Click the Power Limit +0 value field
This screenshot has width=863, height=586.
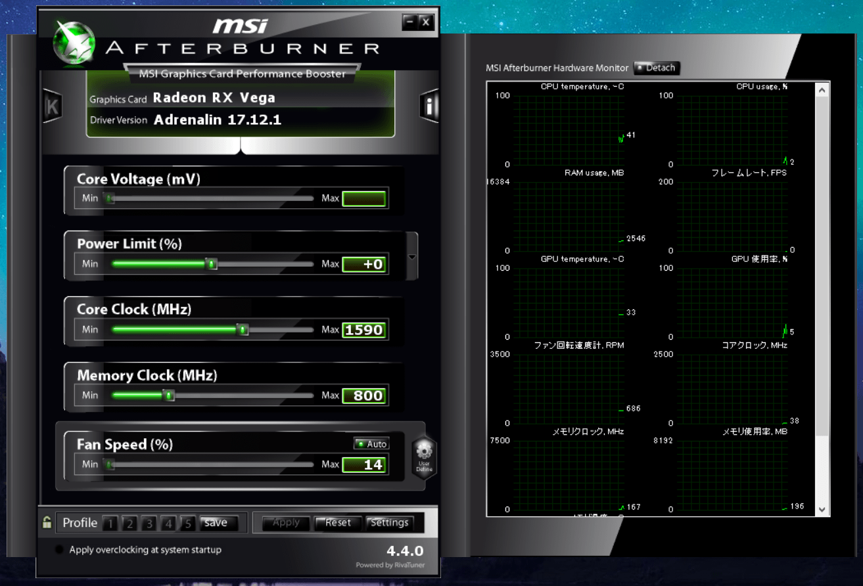[364, 264]
